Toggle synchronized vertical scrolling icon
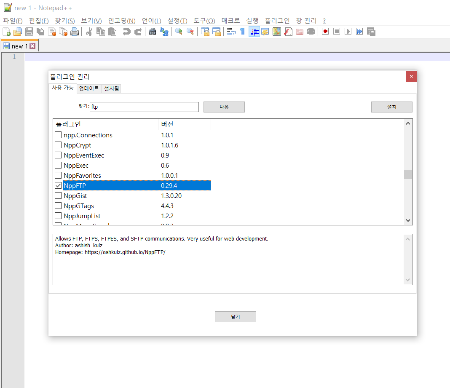The width and height of the screenshot is (450, 388). click(x=205, y=32)
